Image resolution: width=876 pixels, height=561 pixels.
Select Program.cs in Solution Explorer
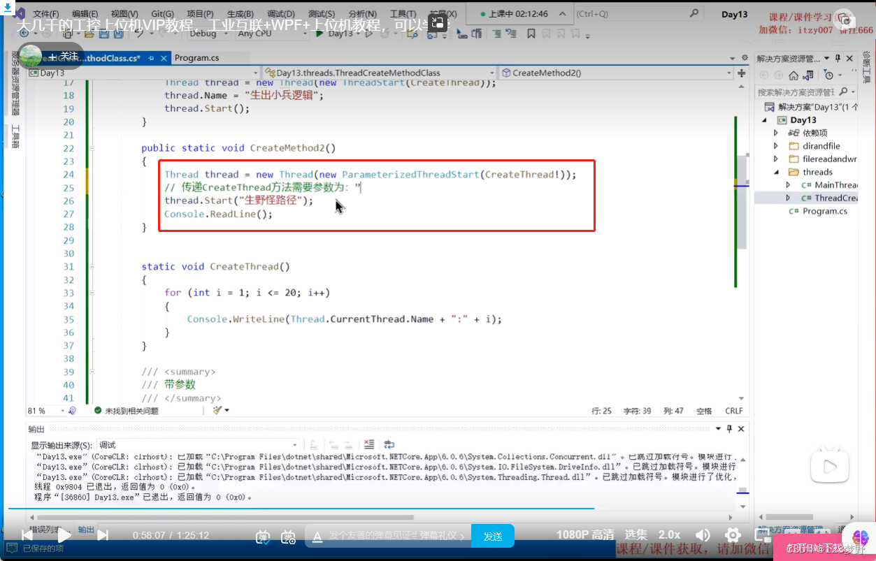[x=824, y=211]
